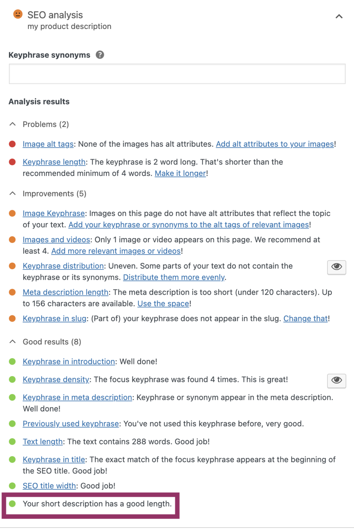
Task: Collapse the SEO analysis panel
Action: [x=338, y=16]
